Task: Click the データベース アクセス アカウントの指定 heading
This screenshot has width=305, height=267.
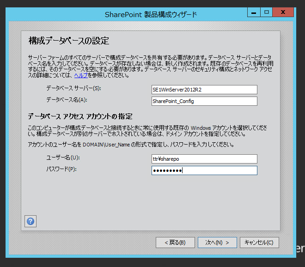Action: point(80,116)
